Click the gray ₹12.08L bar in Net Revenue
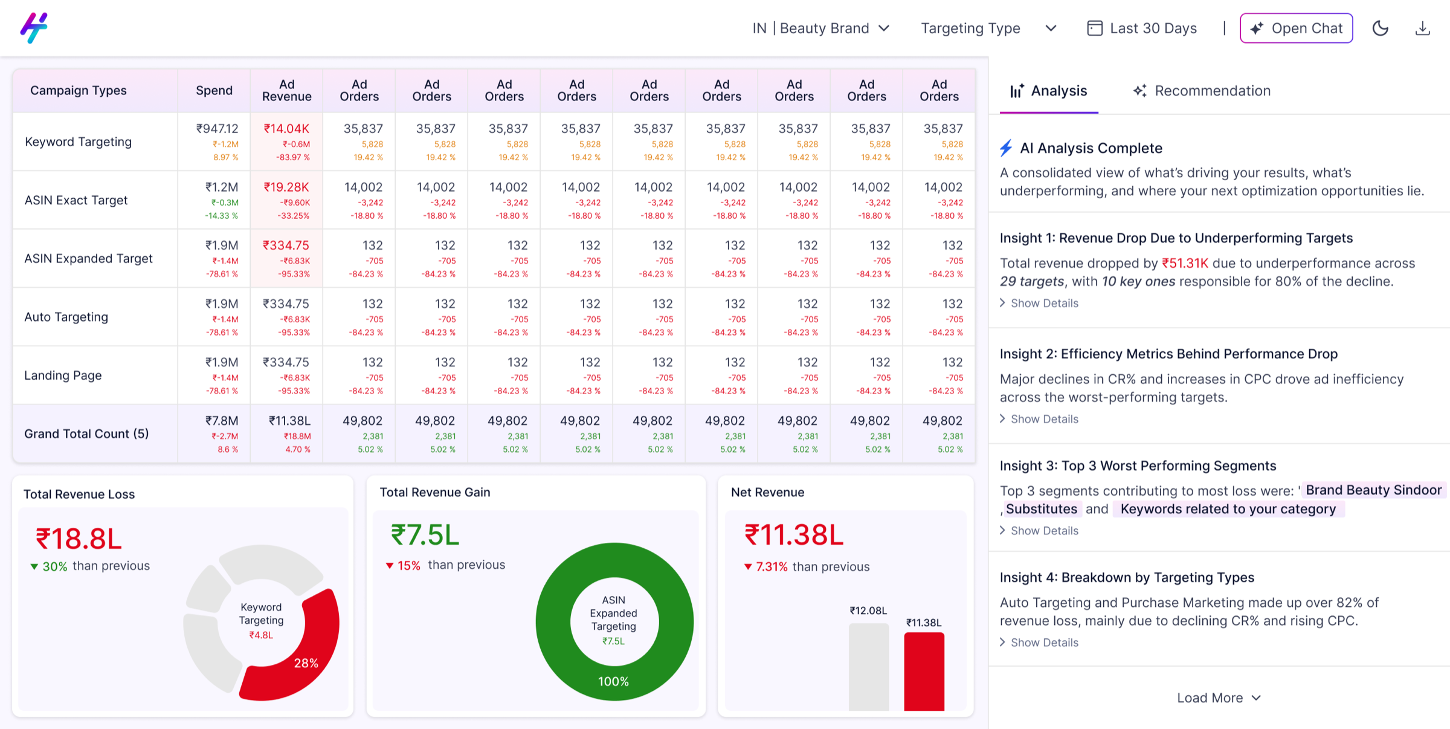Viewport: 1450px width, 729px height. point(869,667)
